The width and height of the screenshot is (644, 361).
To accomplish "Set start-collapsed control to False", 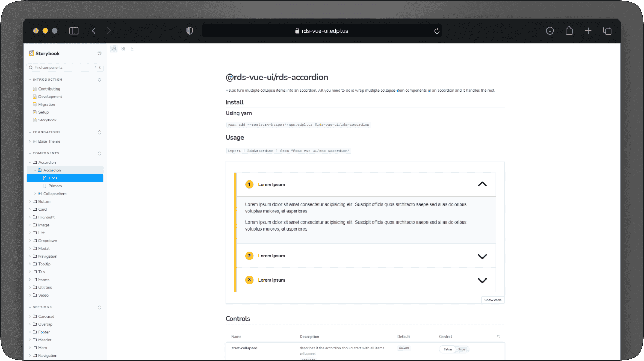I will click(448, 349).
